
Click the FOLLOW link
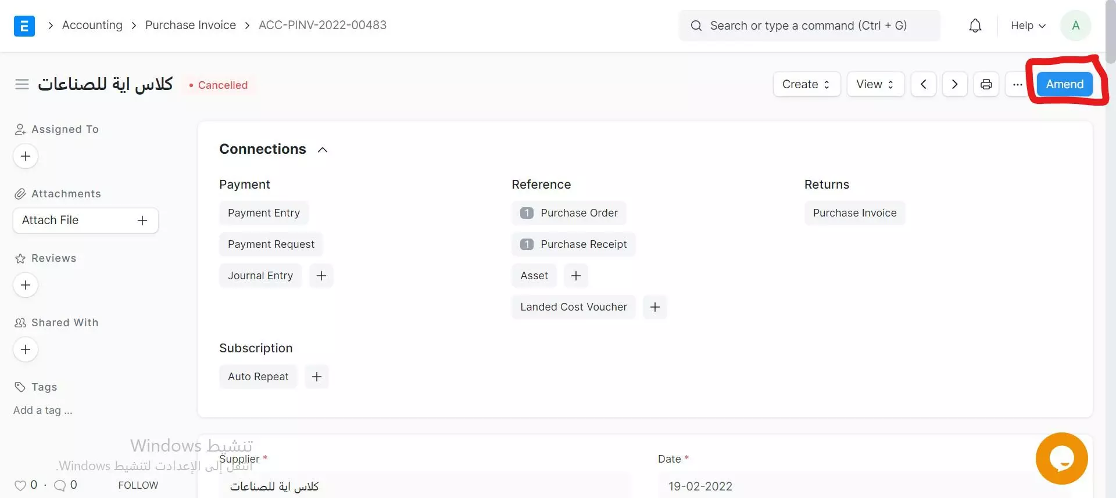tap(138, 485)
